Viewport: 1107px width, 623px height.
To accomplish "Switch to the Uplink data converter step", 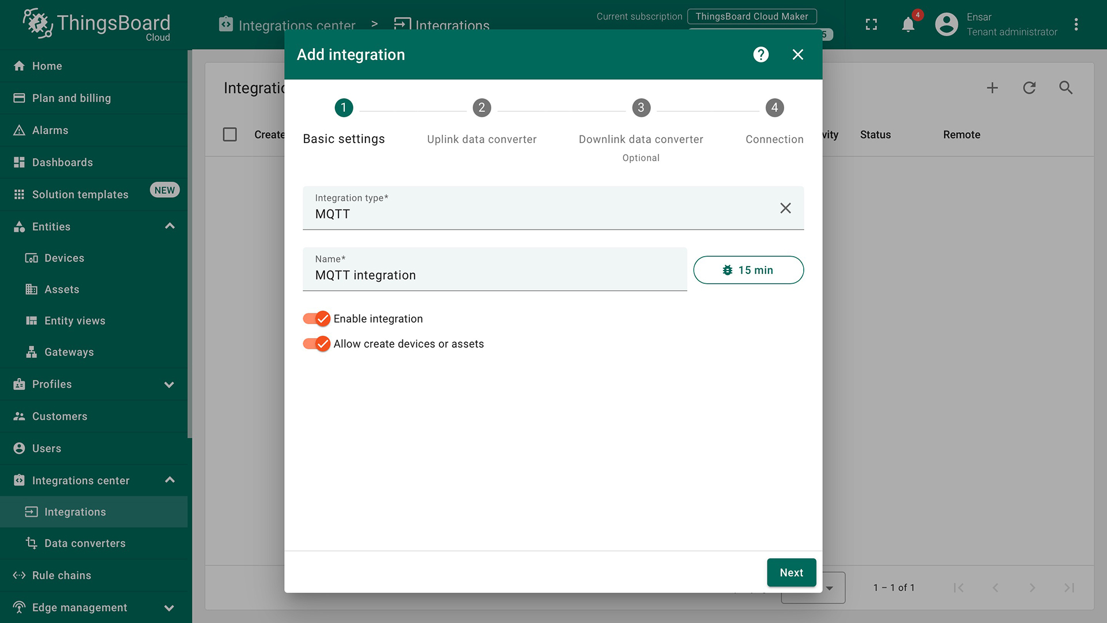I will click(481, 108).
